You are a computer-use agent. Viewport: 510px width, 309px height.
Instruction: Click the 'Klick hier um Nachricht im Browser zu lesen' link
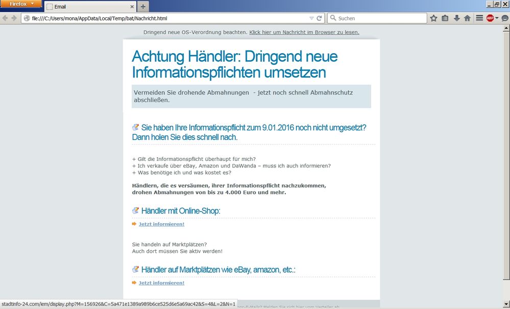pyautogui.click(x=304, y=32)
